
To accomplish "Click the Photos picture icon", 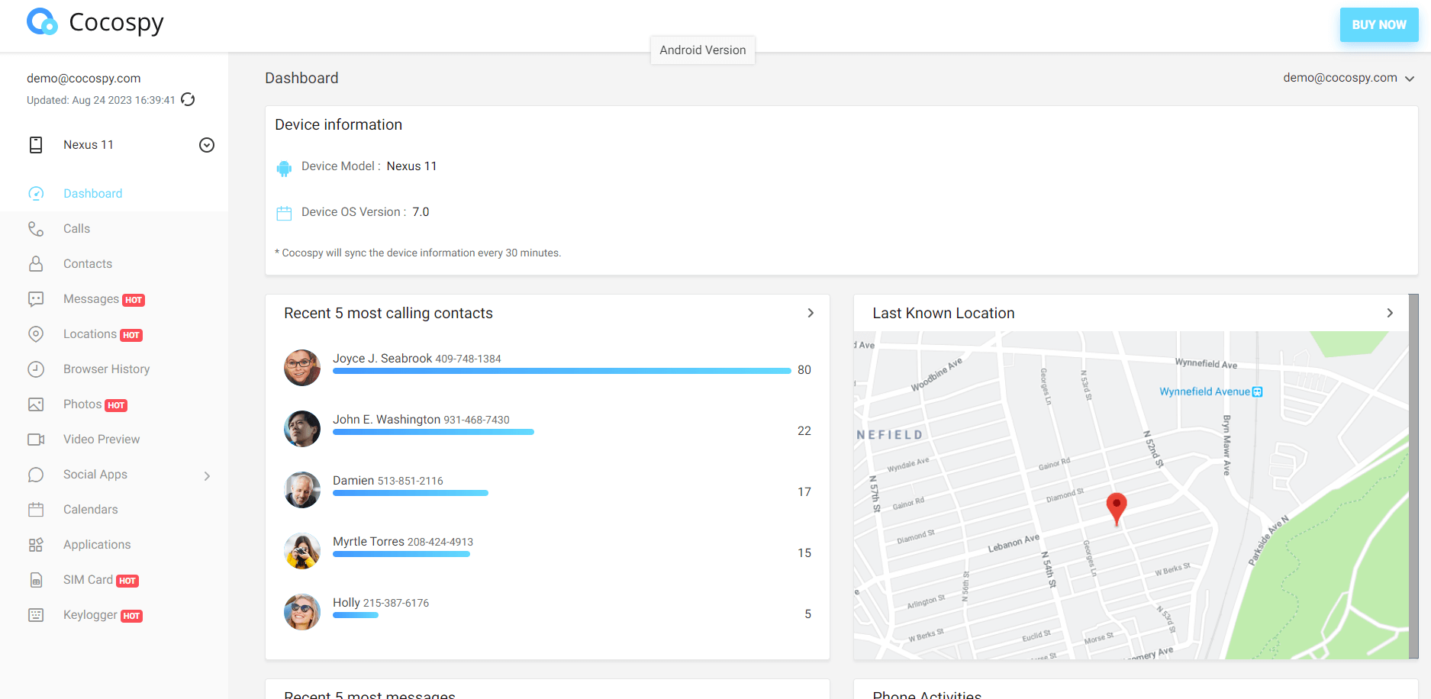I will coord(36,404).
